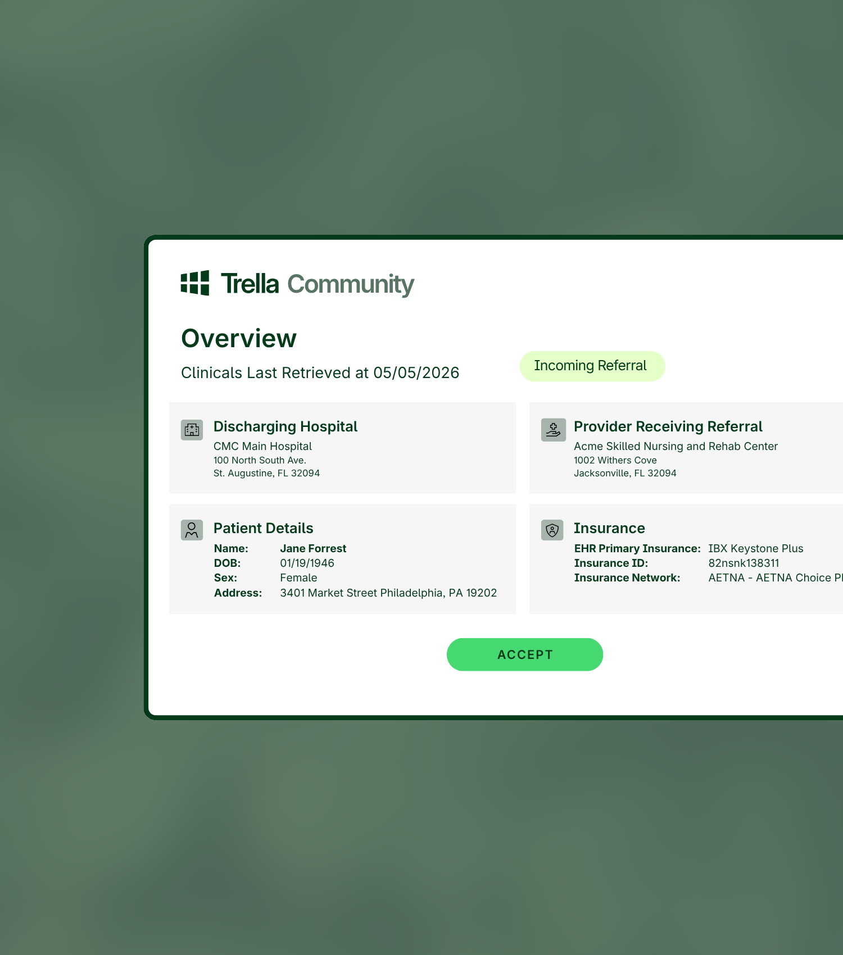Select patient name Jane Forrest

[313, 548]
